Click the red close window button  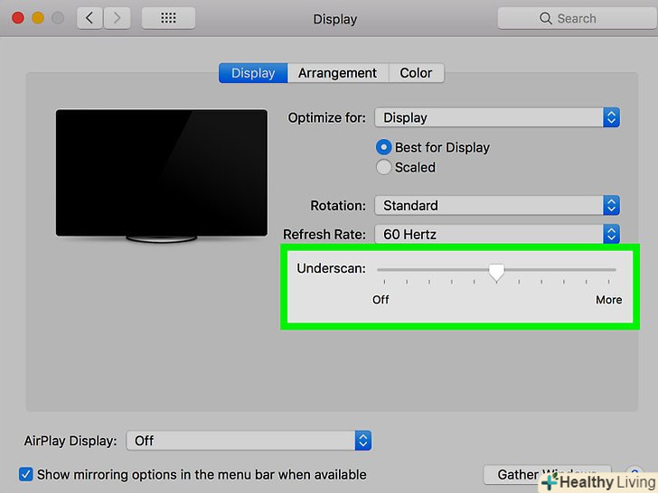tap(18, 18)
